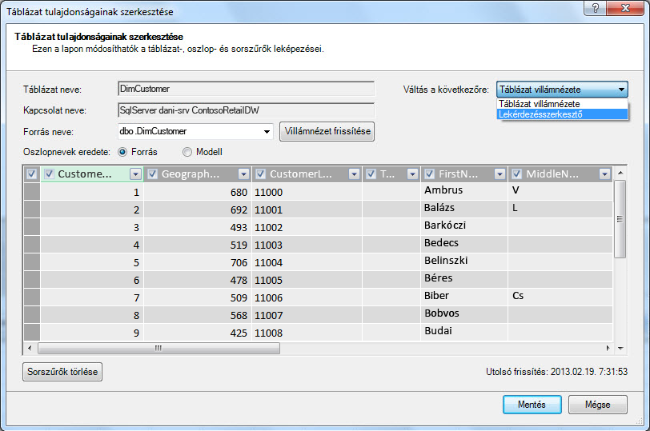The image size is (650, 431).
Task: Click the cell with value 11005
Action: point(307,281)
